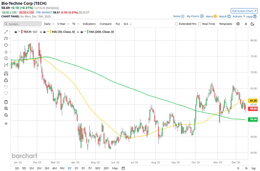Select the 6M time range

[54, 168]
